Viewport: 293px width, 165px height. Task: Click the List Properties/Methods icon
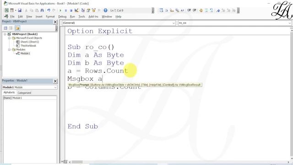click(161, 11)
